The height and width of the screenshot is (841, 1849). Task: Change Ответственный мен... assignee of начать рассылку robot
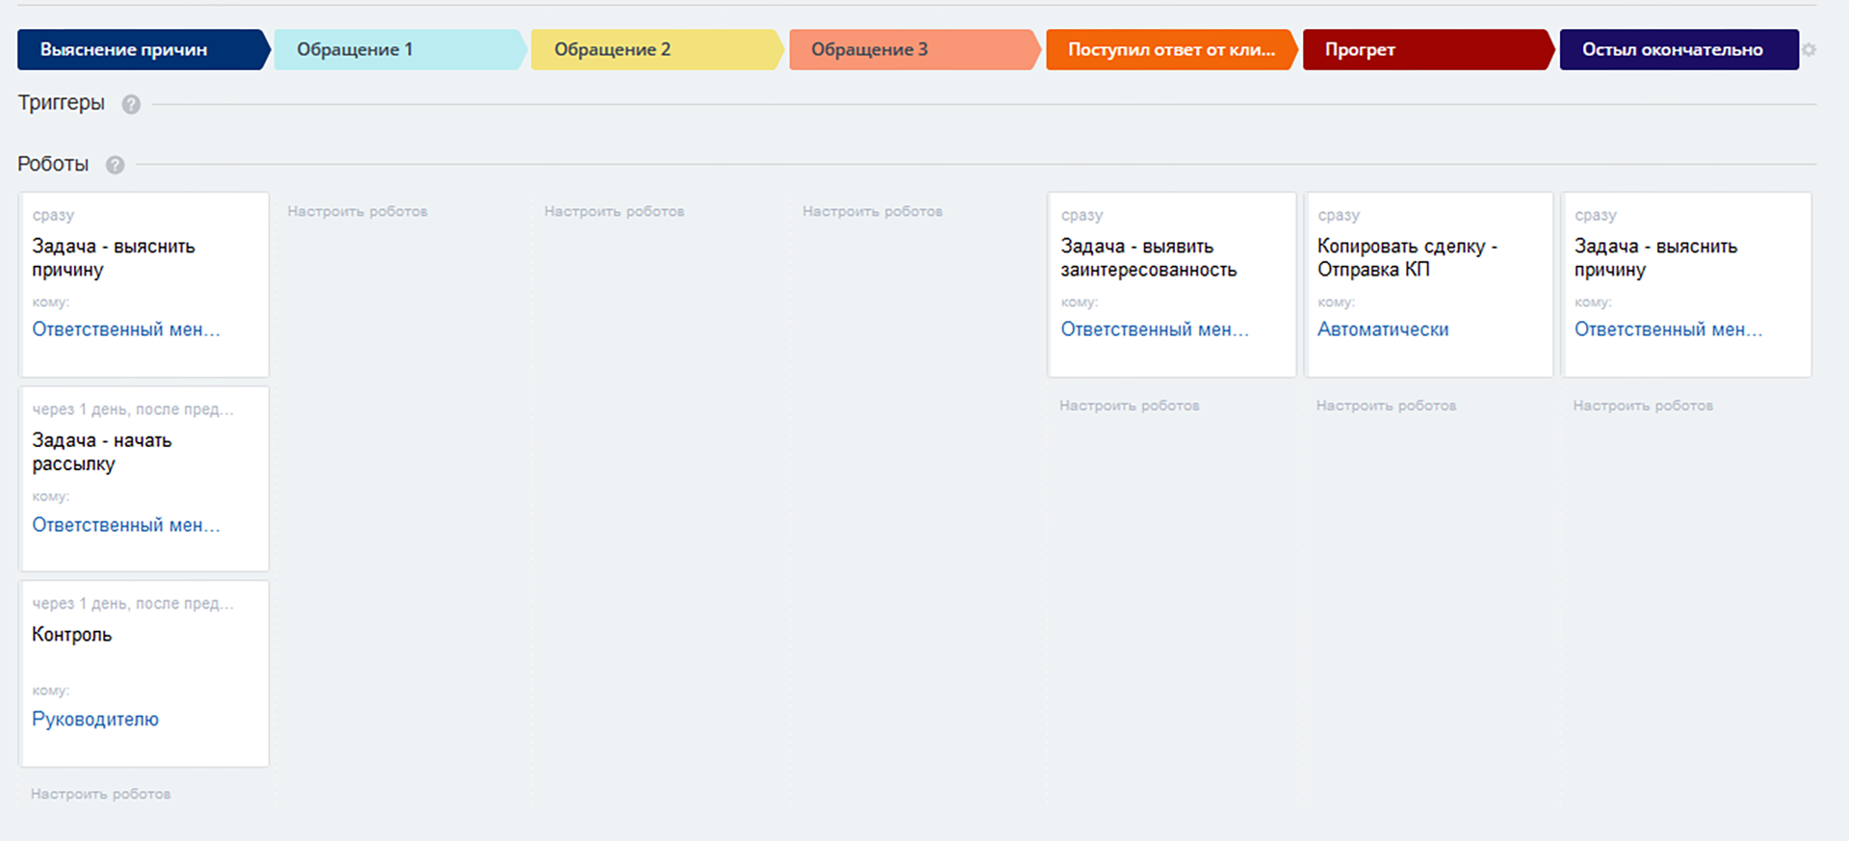coord(126,525)
